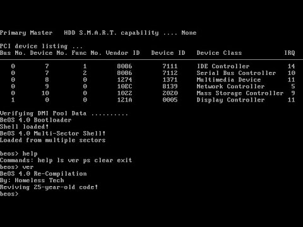
Task: Click the "Verifying DMI Pool Data" line
Action: tap(64, 113)
